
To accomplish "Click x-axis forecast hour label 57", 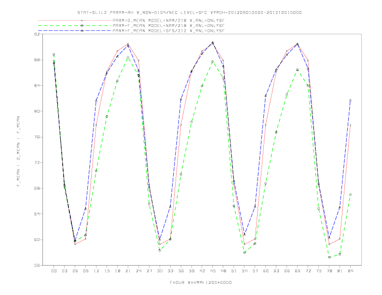I will pos(255,271).
